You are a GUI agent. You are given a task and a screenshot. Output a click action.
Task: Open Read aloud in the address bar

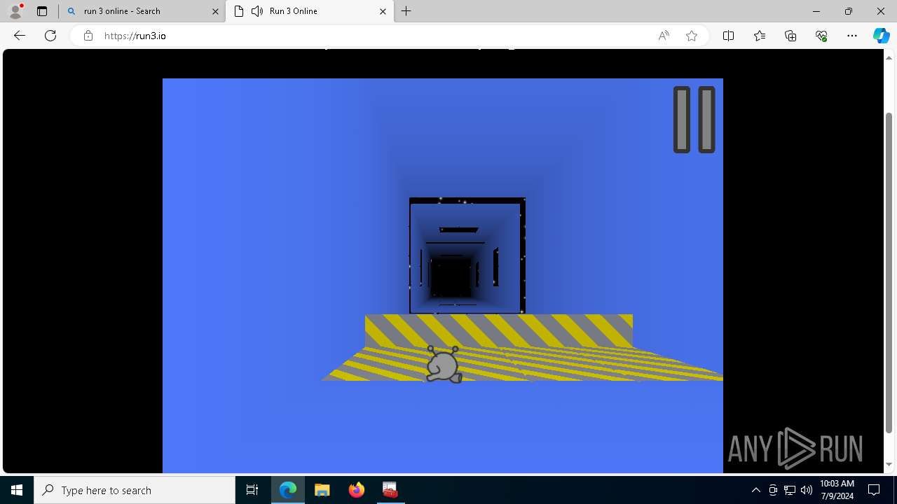[664, 36]
